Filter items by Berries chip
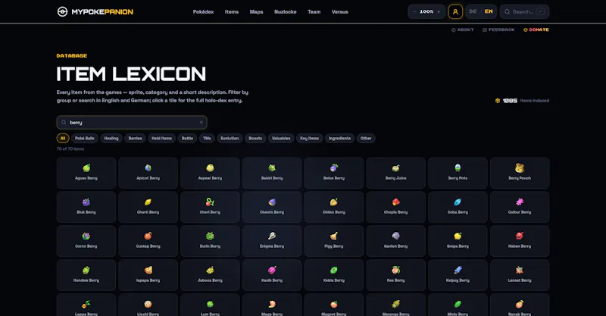 click(x=136, y=138)
